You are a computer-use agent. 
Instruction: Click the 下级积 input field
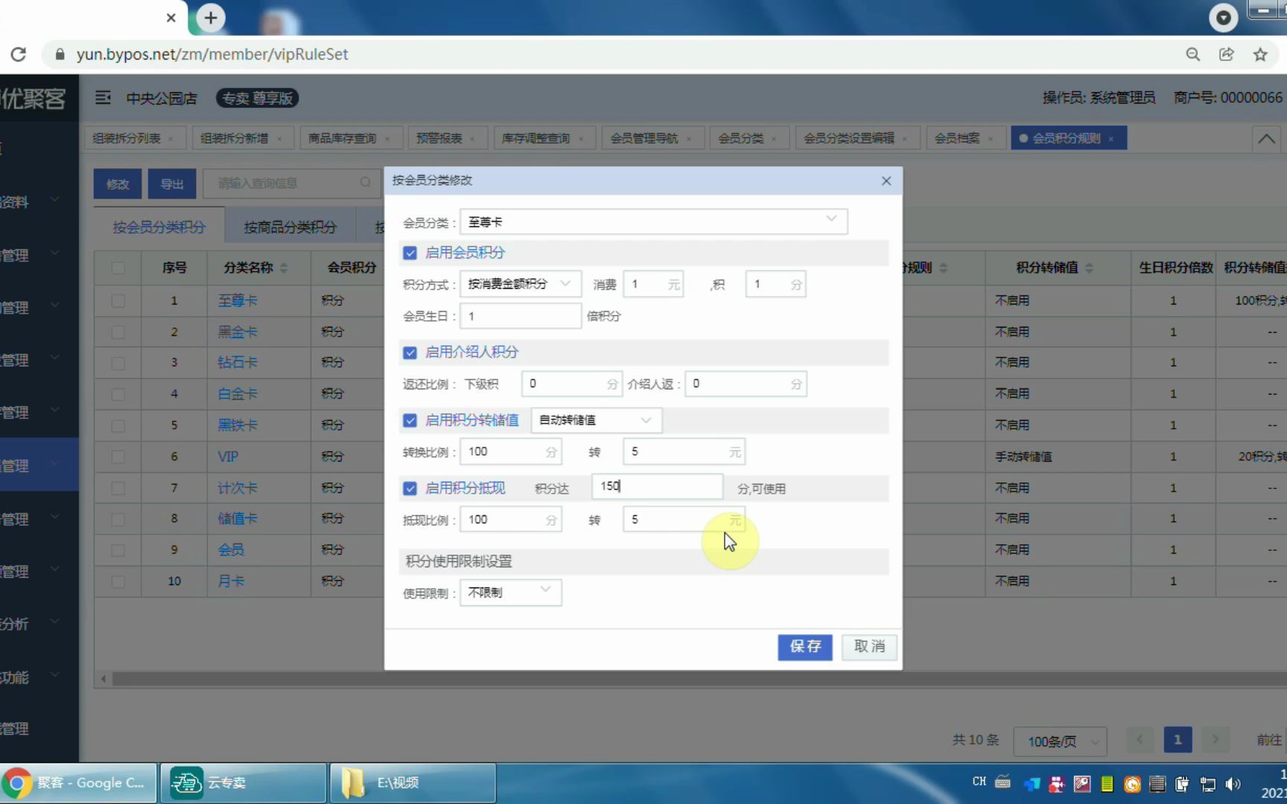[x=571, y=384]
